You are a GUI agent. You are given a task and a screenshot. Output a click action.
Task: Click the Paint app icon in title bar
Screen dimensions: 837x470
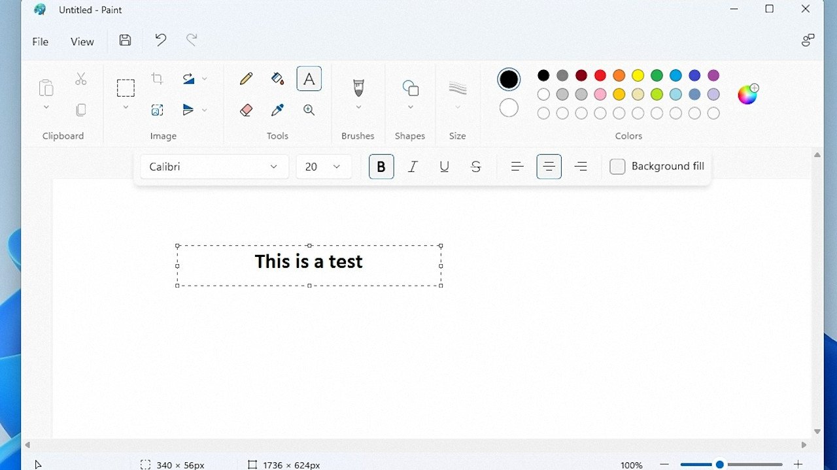tap(40, 9)
